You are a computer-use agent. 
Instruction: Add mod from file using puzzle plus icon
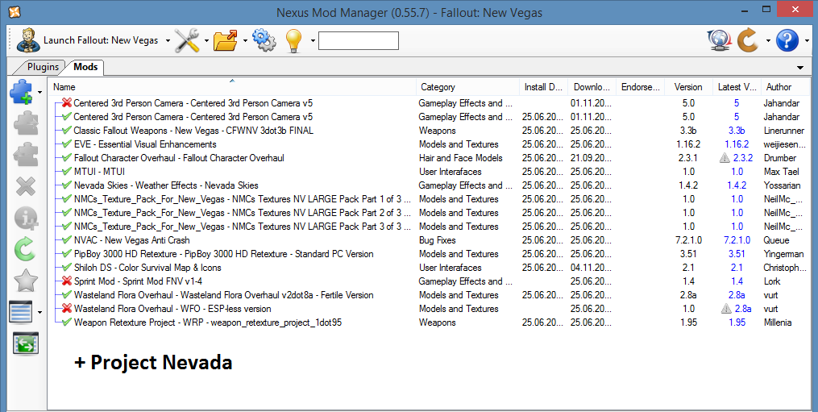(22, 93)
